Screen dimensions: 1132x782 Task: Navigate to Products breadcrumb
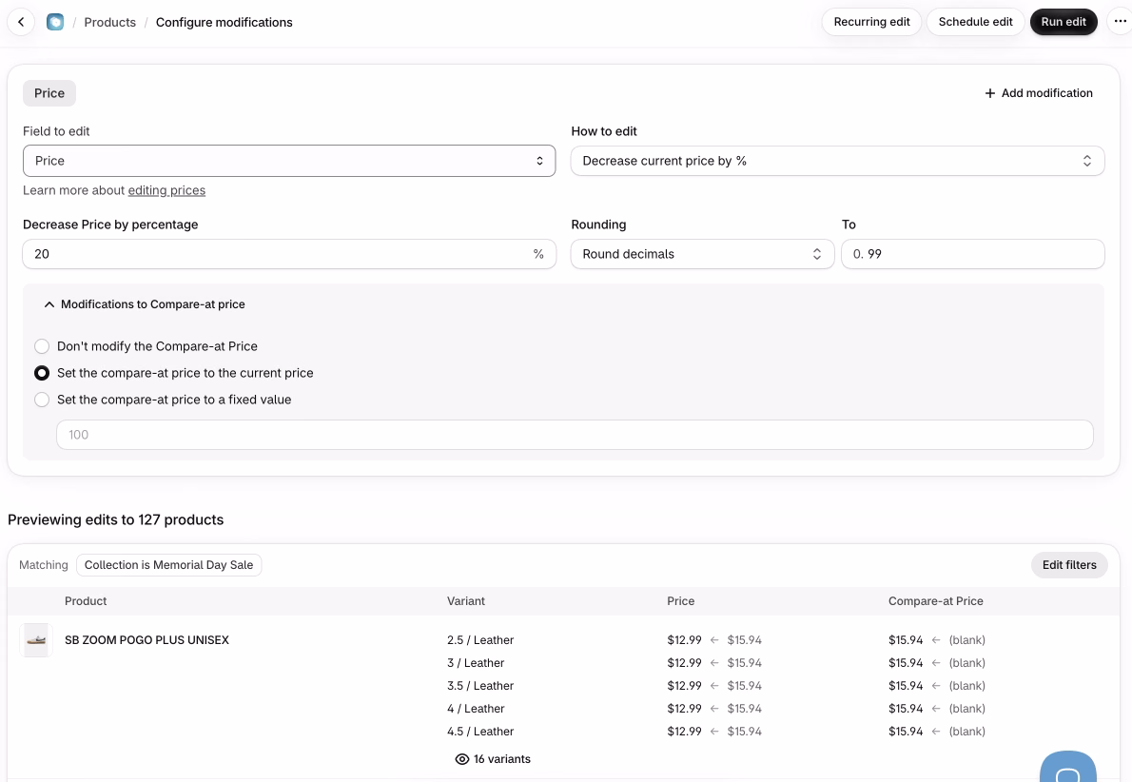pos(109,23)
